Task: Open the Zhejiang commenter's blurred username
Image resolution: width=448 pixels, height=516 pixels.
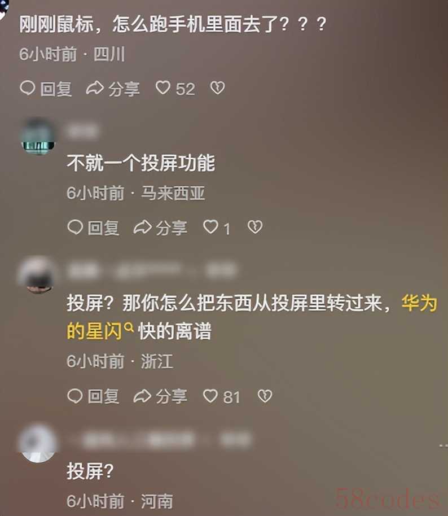Action: pyautogui.click(x=152, y=270)
